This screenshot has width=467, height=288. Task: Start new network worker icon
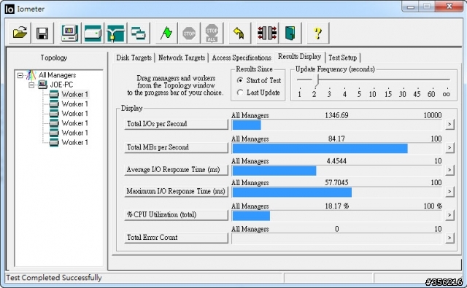coord(115,33)
